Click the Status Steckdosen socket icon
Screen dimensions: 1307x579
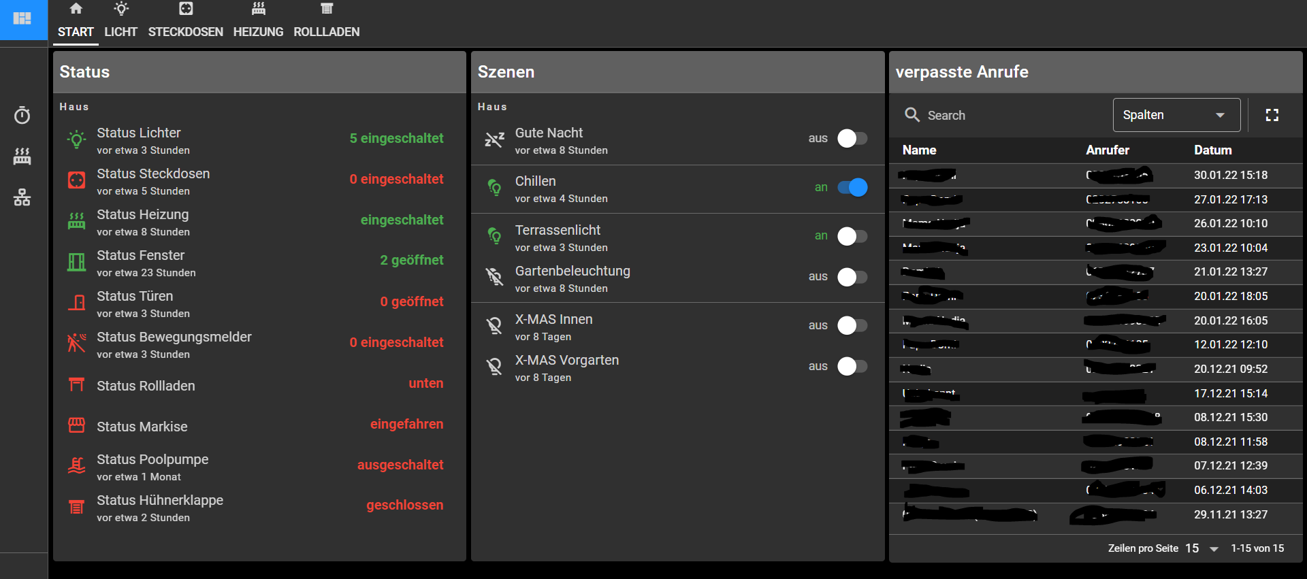point(77,180)
